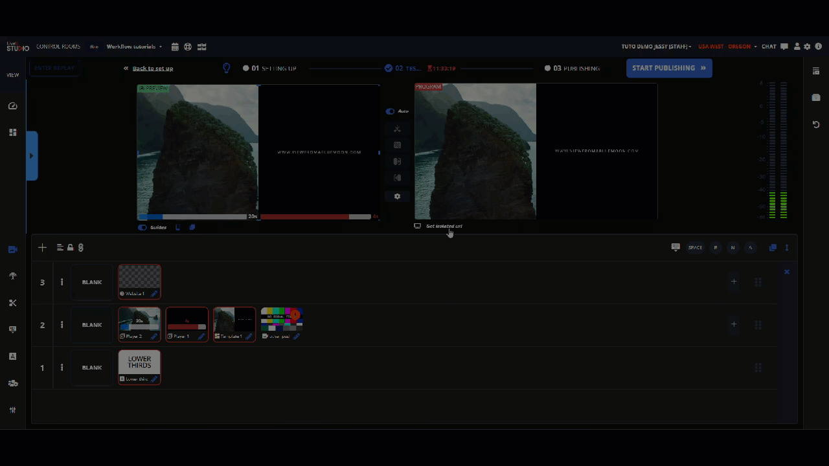The width and height of the screenshot is (829, 466).
Task: Click the info icon in the top bar
Action: coord(819,47)
